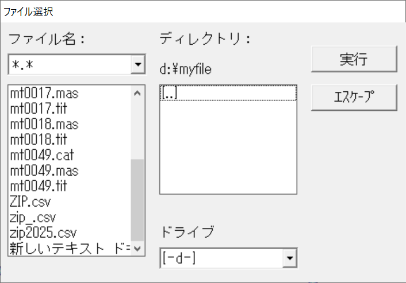The height and width of the screenshot is (283, 406).
Task: Select file mt0017.tit
Action: [39, 108]
